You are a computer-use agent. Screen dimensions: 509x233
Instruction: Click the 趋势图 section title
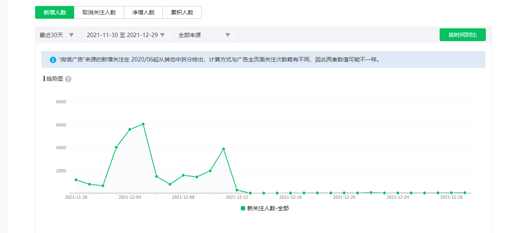pos(55,79)
